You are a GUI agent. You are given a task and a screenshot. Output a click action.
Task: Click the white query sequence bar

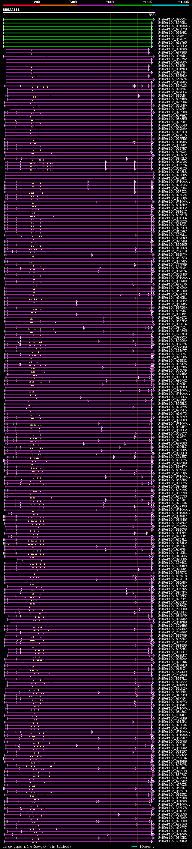pyautogui.click(x=79, y=13)
